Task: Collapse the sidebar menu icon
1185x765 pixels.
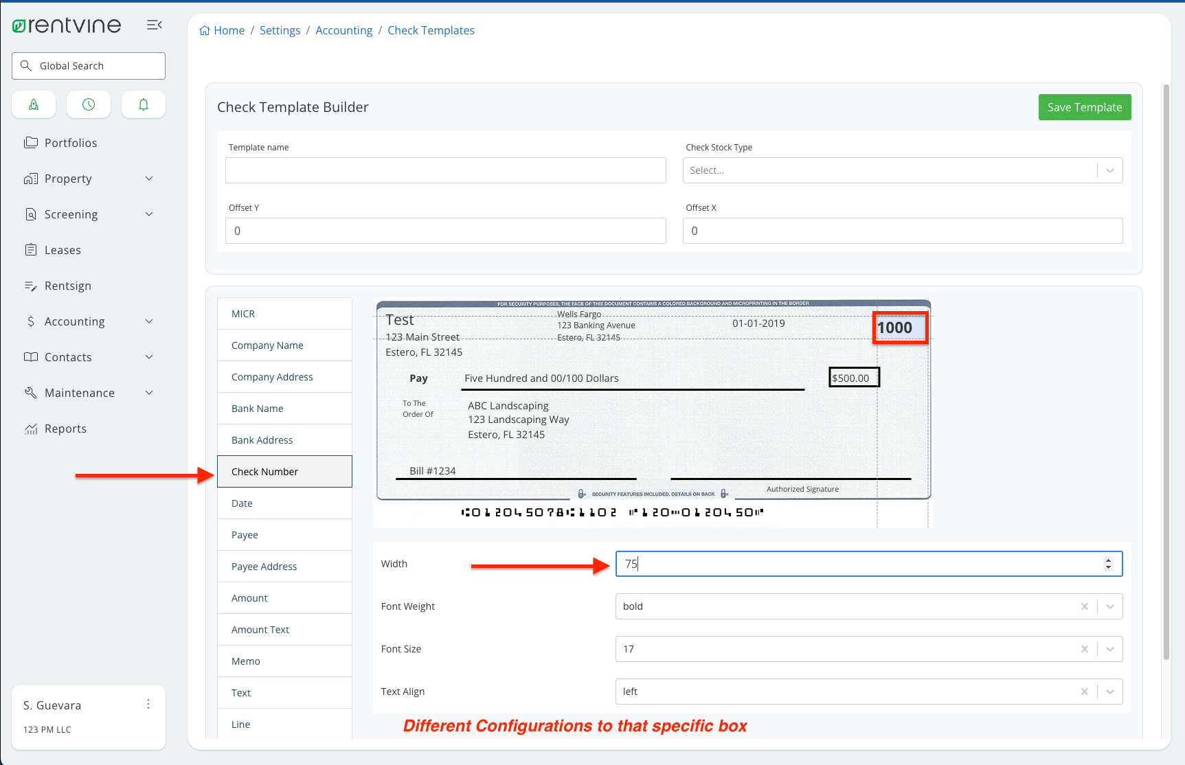Action: coord(155,25)
